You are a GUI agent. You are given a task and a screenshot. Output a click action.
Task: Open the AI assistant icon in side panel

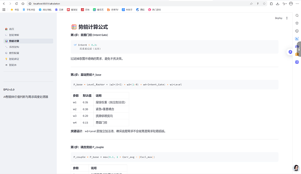297,39
